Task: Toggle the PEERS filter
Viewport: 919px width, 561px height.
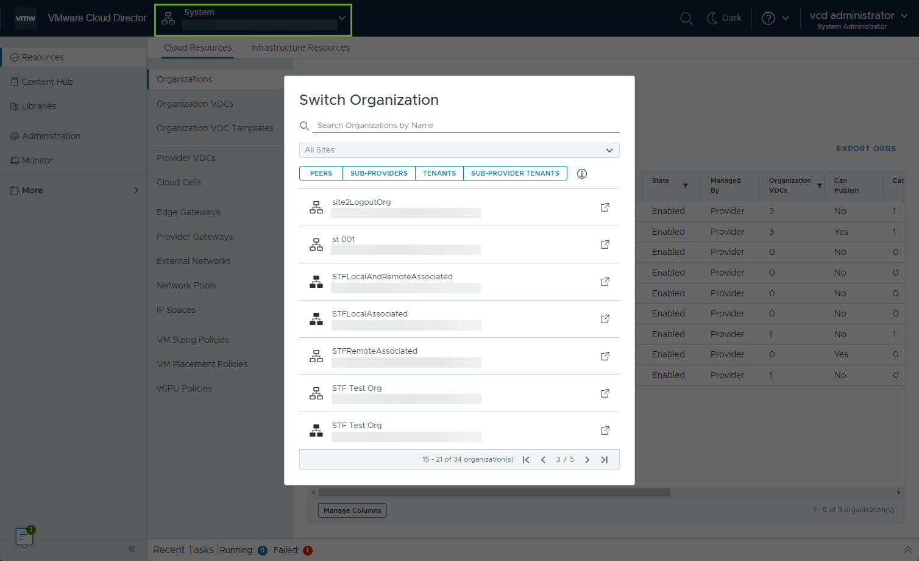Action: coord(321,173)
